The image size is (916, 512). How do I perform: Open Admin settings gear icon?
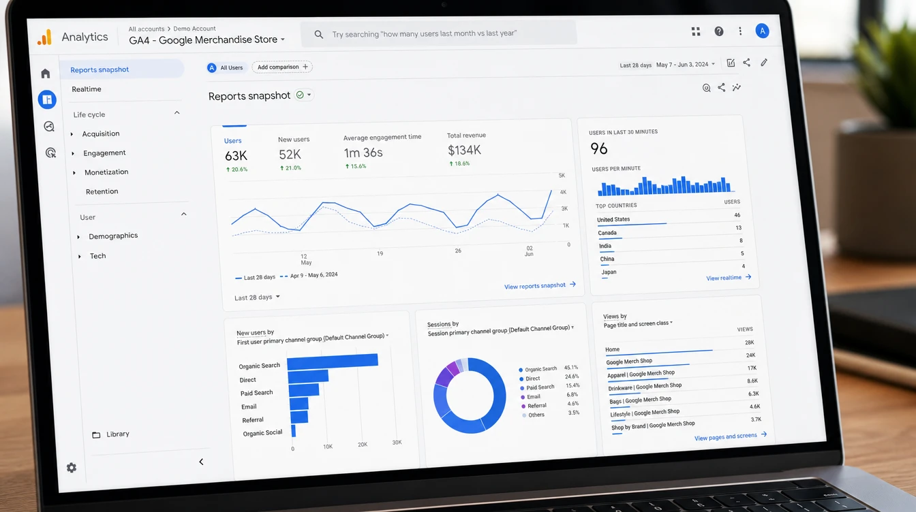pos(72,468)
